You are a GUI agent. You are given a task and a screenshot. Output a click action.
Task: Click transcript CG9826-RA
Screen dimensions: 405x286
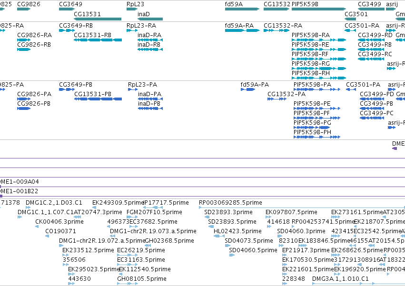[x=24, y=40]
